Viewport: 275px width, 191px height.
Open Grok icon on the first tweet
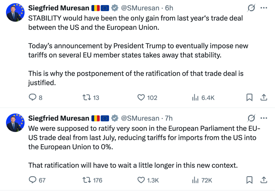(x=251, y=8)
